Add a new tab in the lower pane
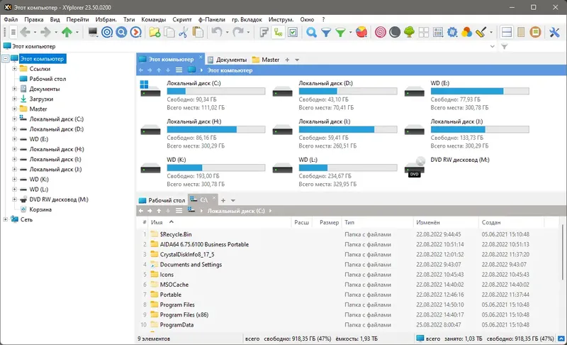567x345 pixels. 223,200
